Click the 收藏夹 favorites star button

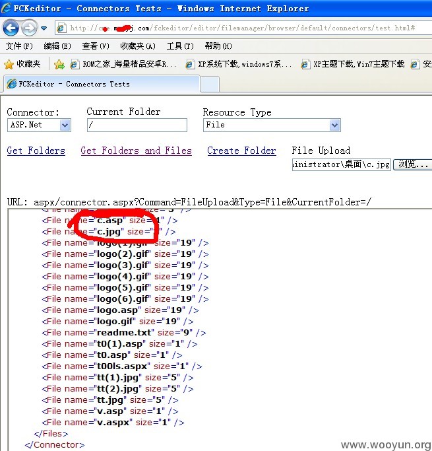[x=22, y=64]
